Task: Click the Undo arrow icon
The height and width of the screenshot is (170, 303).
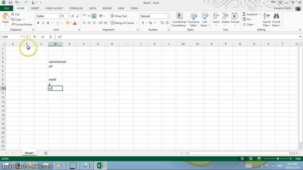Action: click(x=17, y=2)
